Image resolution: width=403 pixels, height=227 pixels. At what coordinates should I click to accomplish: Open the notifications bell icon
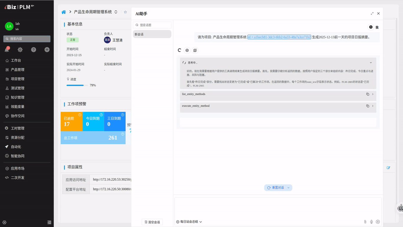(7, 49)
